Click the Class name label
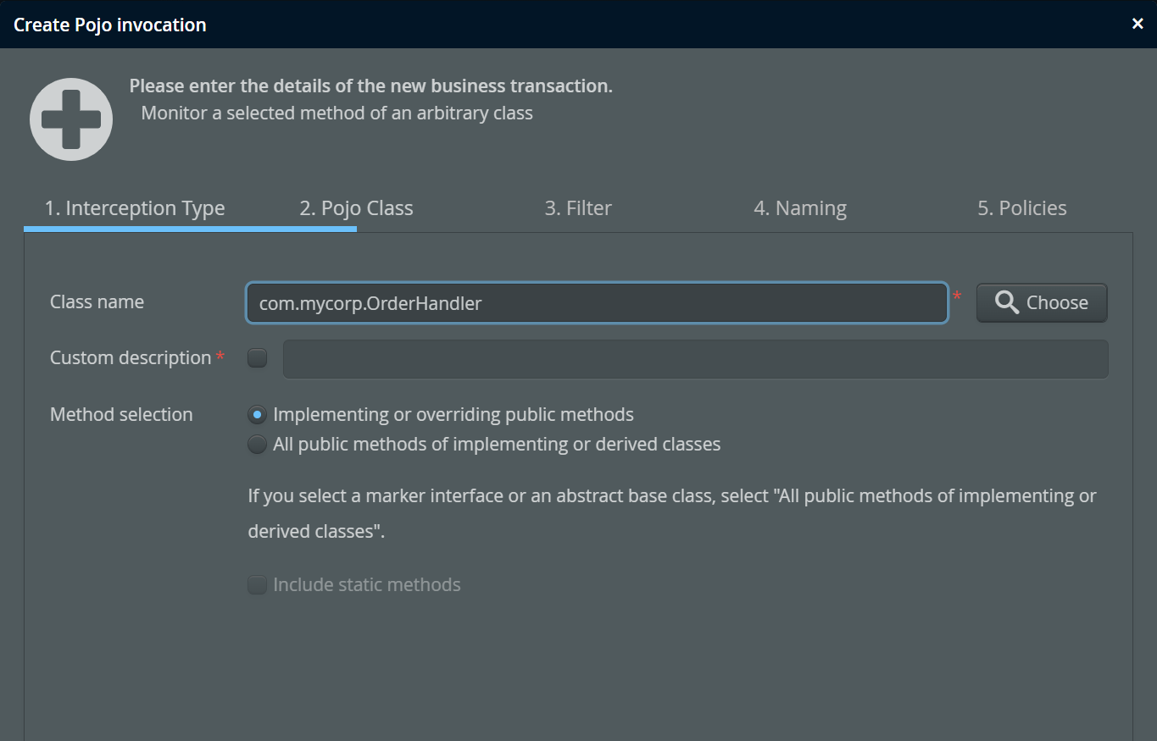Screen dimensions: 1157x741 (97, 302)
